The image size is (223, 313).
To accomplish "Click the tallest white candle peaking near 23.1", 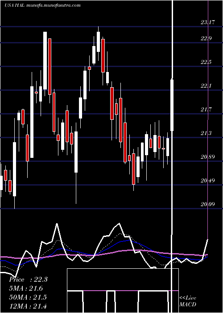I will pyautogui.click(x=45, y=61).
